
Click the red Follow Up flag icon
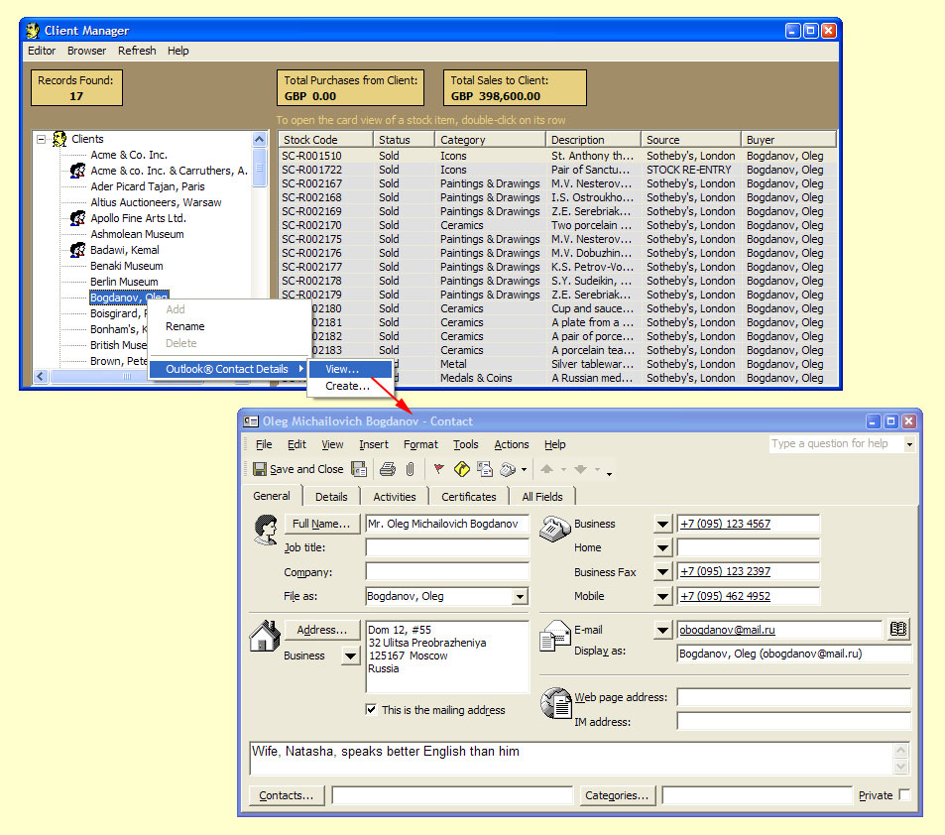438,469
